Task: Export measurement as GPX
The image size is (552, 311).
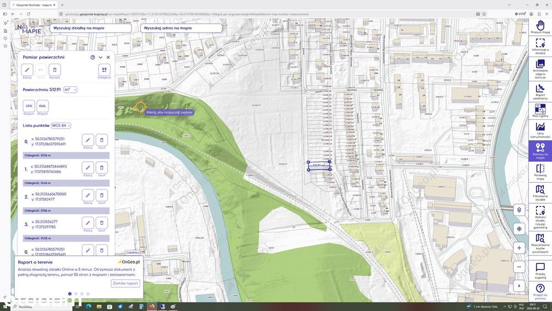Action: 29,106
